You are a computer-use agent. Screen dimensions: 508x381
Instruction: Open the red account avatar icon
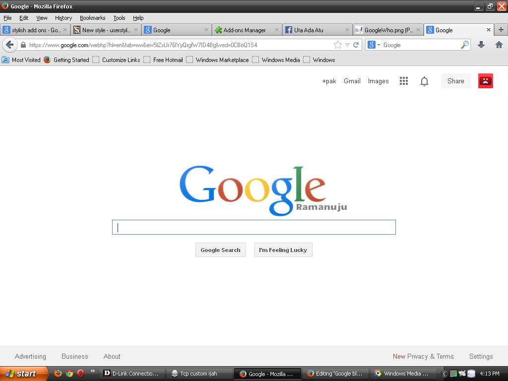tap(485, 81)
